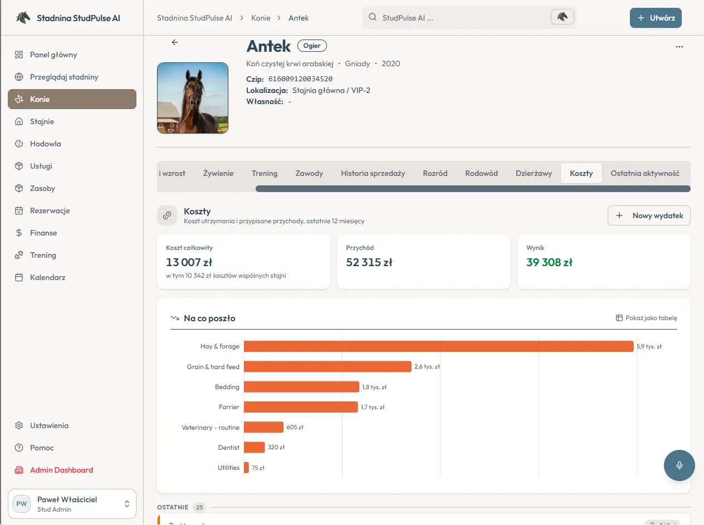Viewport: 704px width, 525px height.
Task: Open Antek's horse photo thumbnail
Action: (193, 98)
